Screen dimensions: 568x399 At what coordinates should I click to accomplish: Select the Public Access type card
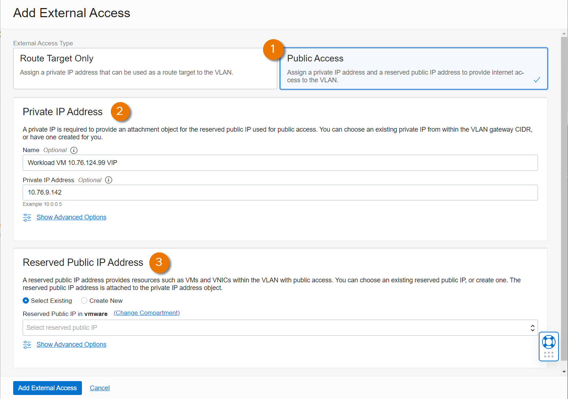413,68
